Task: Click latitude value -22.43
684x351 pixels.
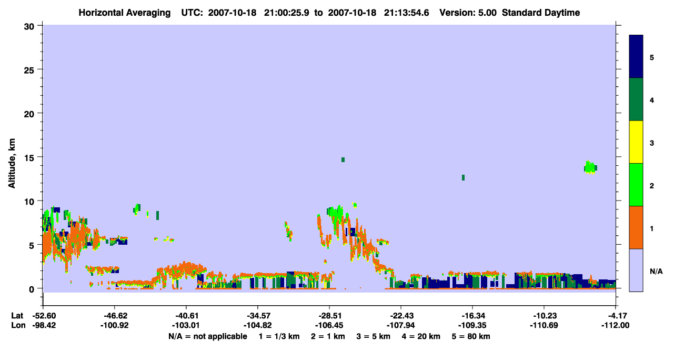Action: point(401,316)
